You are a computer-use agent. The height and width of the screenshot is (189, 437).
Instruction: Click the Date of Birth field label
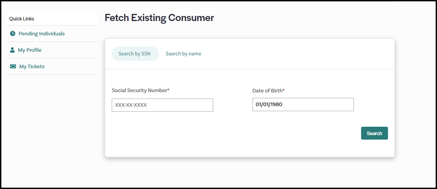[x=267, y=90]
